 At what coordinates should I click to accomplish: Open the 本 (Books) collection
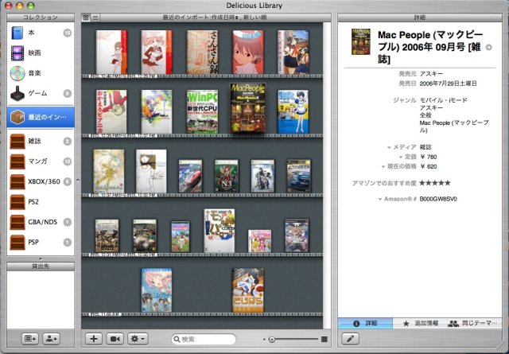[x=41, y=33]
